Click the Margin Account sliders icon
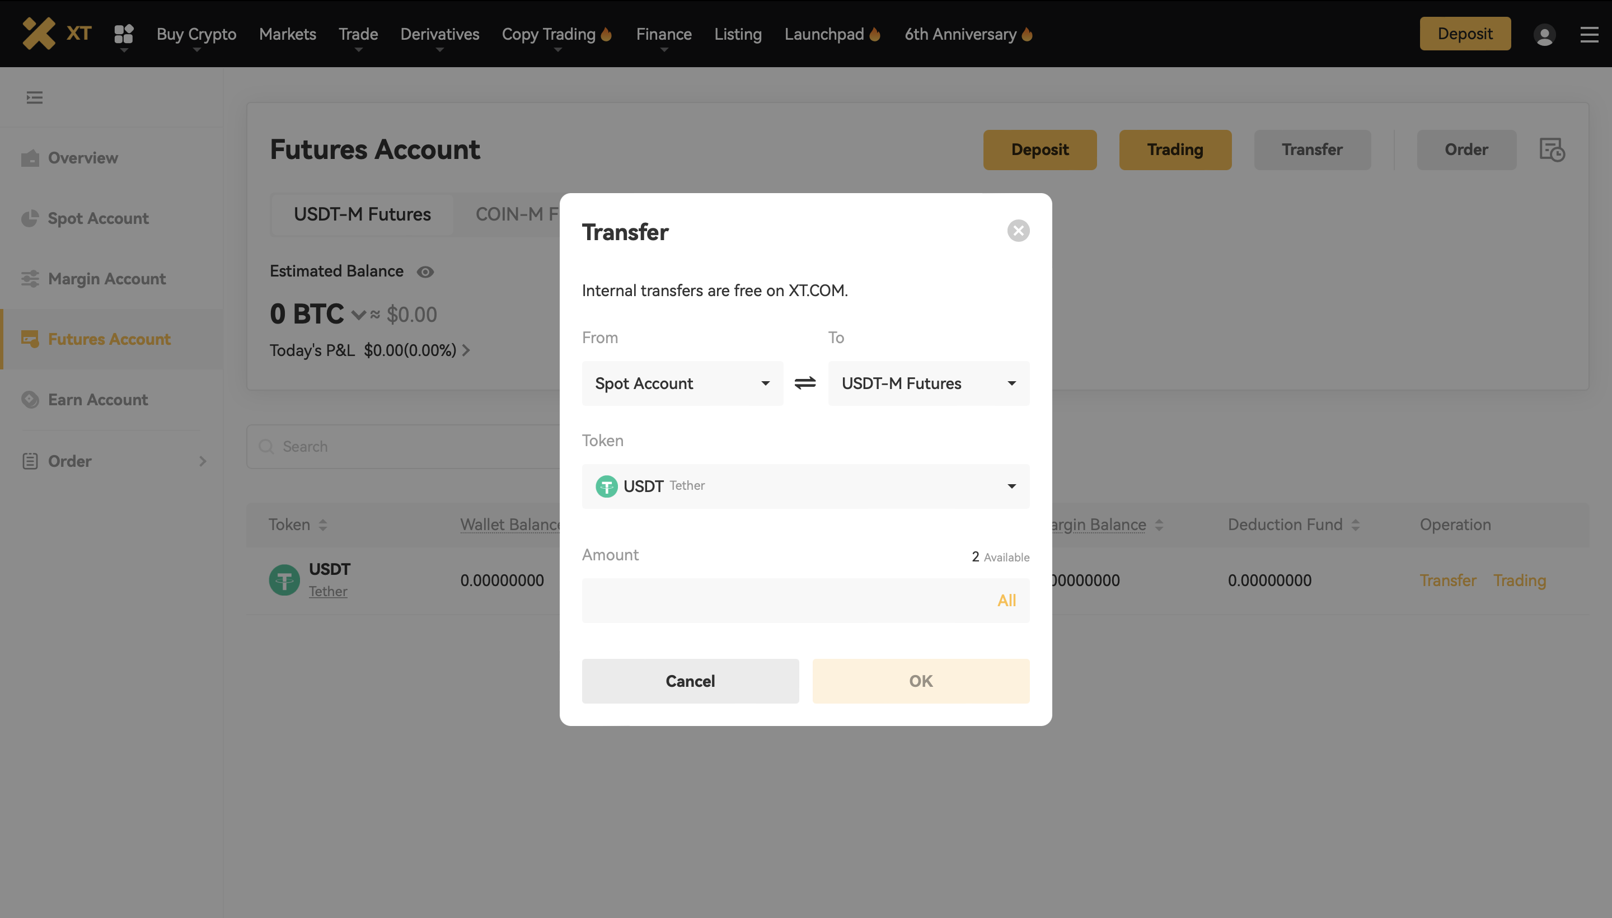Screen dimensions: 1612x918 pyautogui.click(x=30, y=279)
